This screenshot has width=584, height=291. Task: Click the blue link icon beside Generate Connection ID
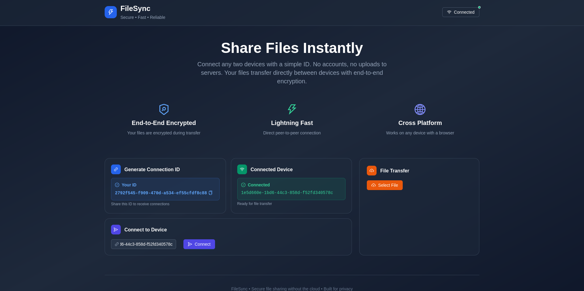point(116,169)
